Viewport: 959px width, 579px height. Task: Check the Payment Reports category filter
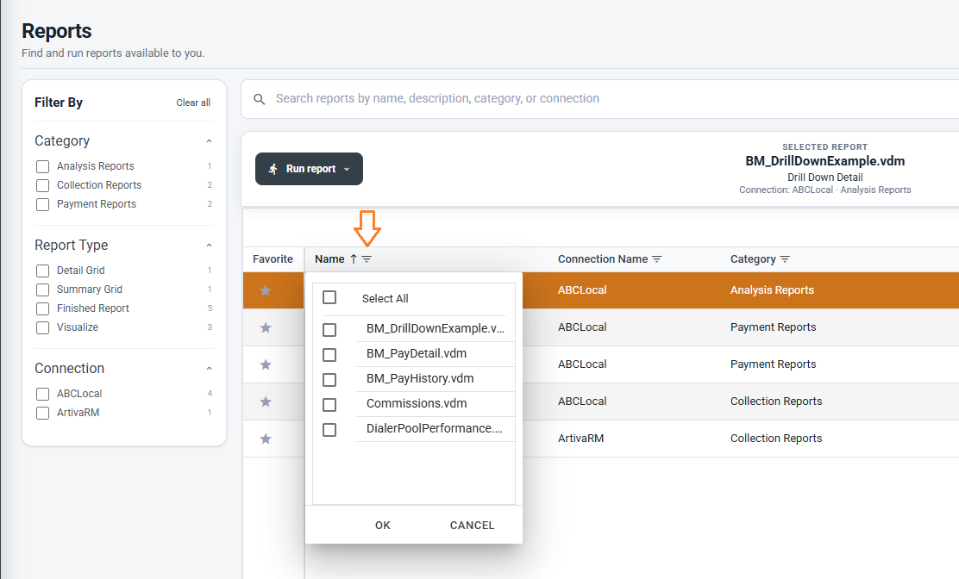(42, 204)
